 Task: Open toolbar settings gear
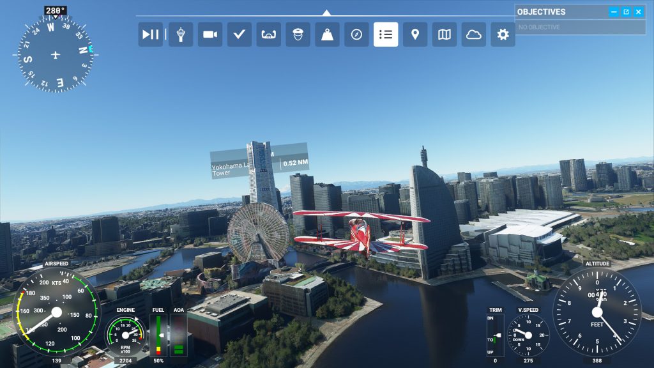503,34
